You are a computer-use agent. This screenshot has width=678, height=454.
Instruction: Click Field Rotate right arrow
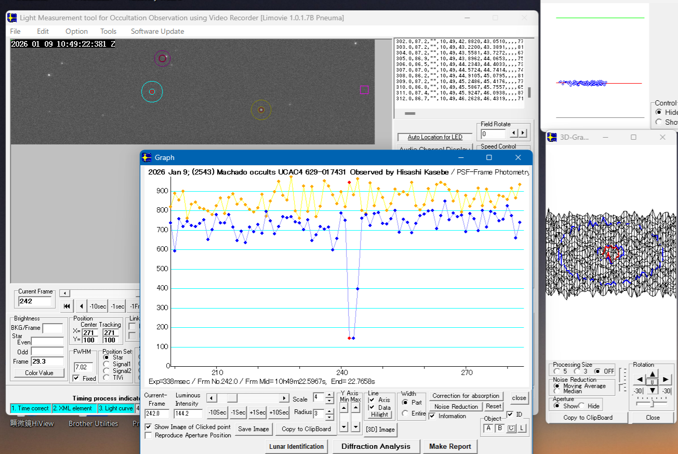coord(523,133)
